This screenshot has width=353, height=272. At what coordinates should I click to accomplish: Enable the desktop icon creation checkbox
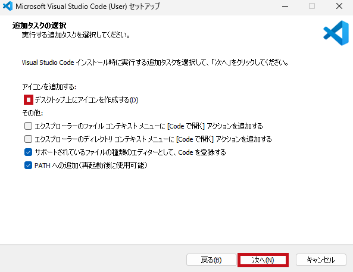click(29, 100)
